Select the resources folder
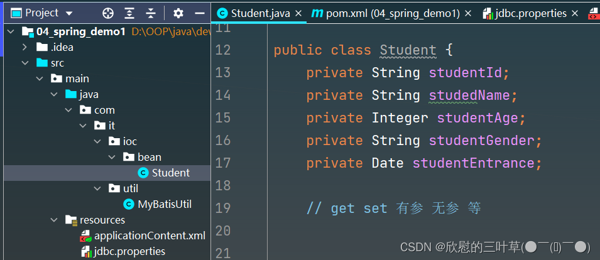This screenshot has width=600, height=260. pos(102,220)
